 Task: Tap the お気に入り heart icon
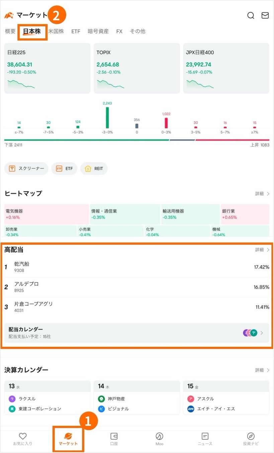23,436
